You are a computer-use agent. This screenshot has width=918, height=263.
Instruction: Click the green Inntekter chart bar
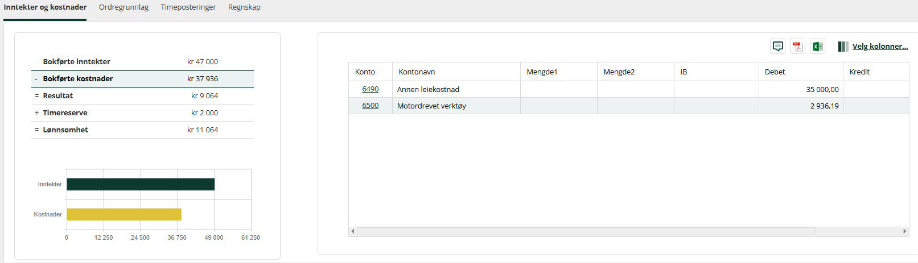(x=141, y=184)
